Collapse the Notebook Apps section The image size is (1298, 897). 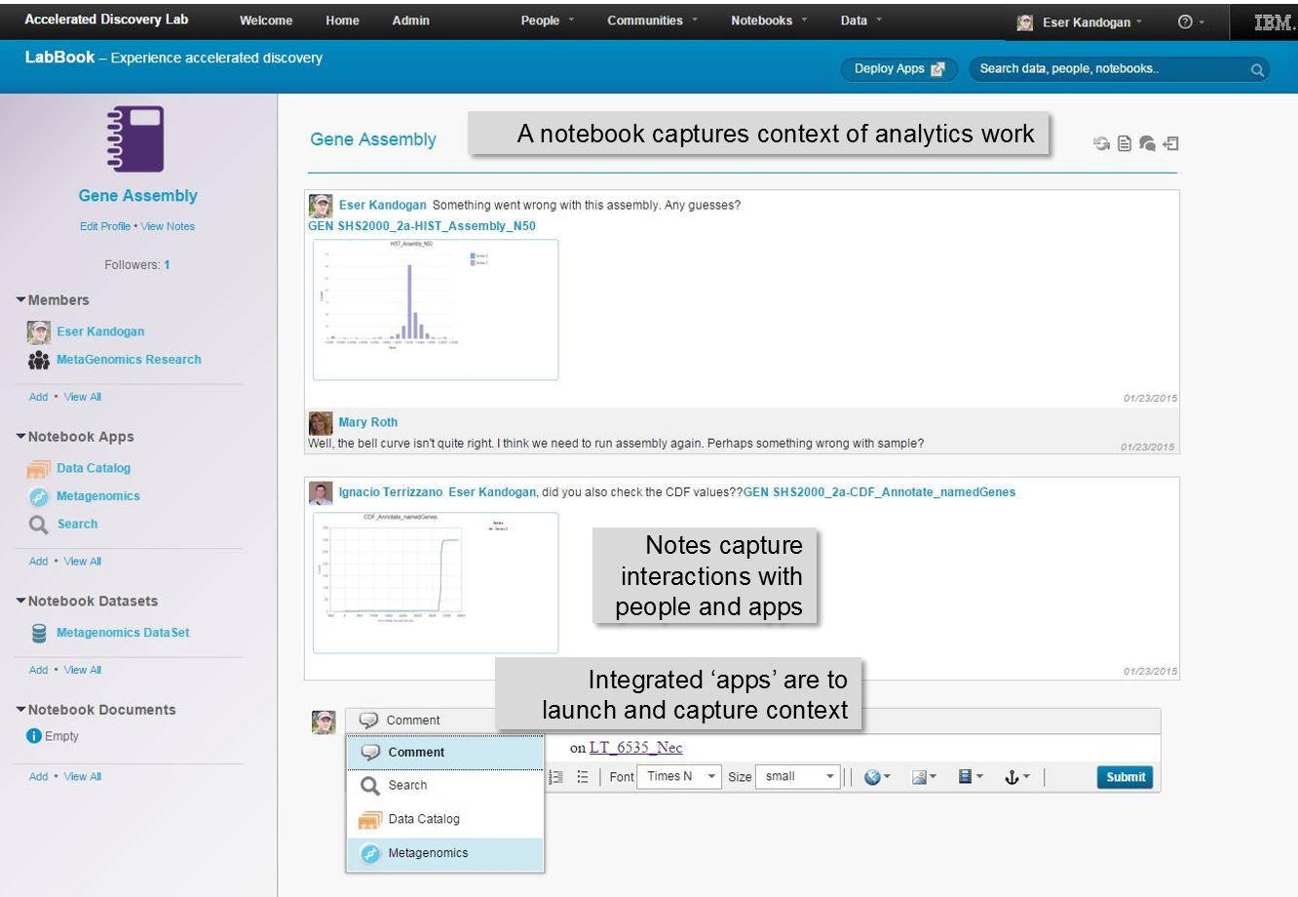21,436
